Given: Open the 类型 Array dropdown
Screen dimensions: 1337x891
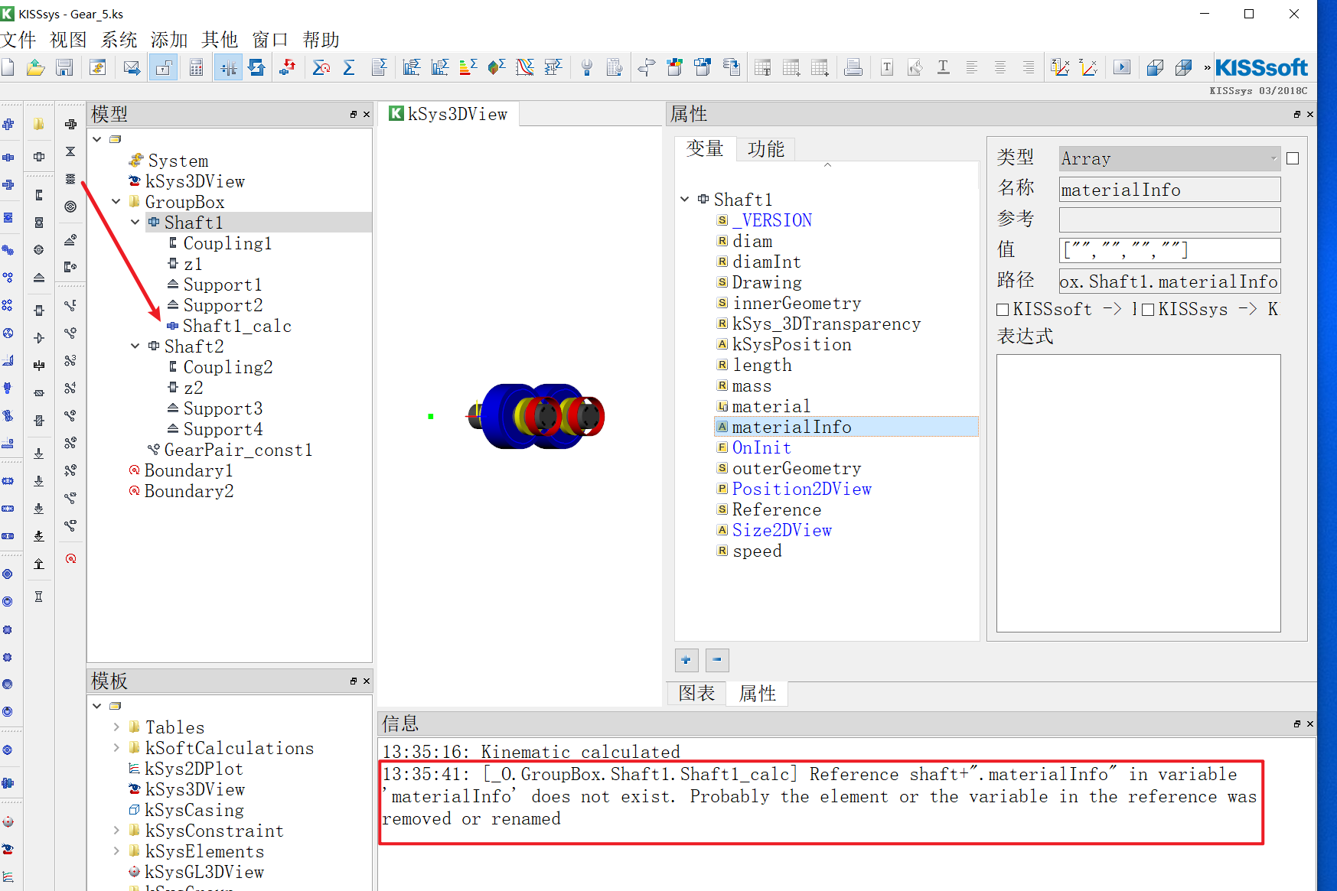Looking at the screenshot, I should (1169, 158).
